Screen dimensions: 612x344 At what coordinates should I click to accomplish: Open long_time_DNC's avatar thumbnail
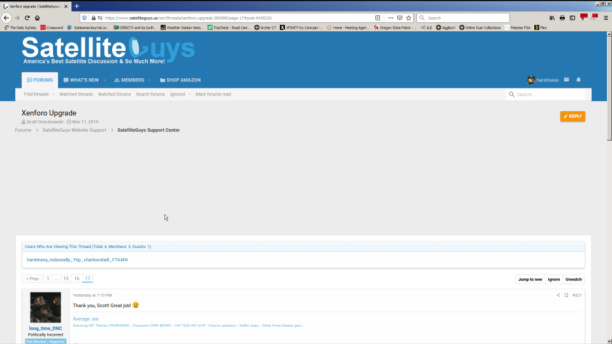[x=45, y=308]
